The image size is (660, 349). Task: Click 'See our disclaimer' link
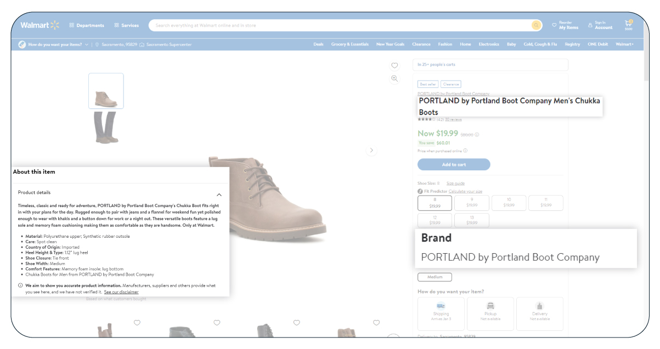click(x=121, y=292)
